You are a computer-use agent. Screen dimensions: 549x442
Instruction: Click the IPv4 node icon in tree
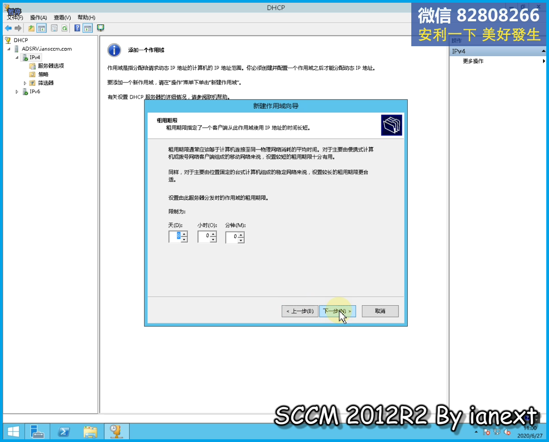click(x=25, y=58)
